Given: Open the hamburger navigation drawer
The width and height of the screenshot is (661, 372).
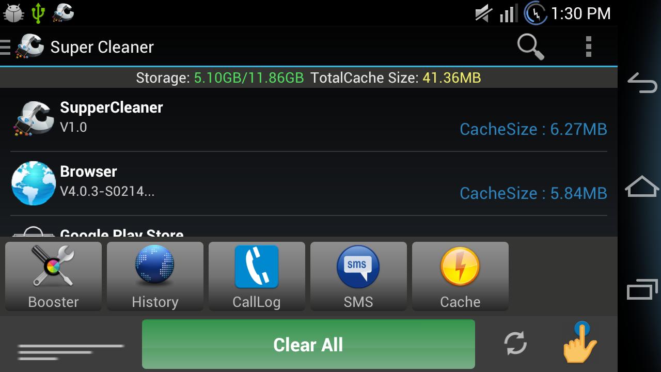Looking at the screenshot, I should pyautogui.click(x=5, y=47).
